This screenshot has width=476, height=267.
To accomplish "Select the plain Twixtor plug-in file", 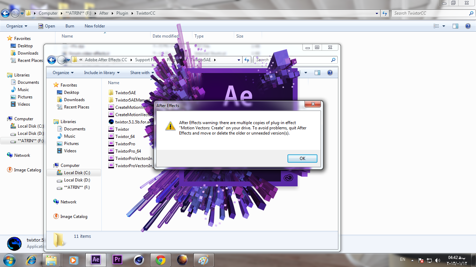I will click(119, 129).
